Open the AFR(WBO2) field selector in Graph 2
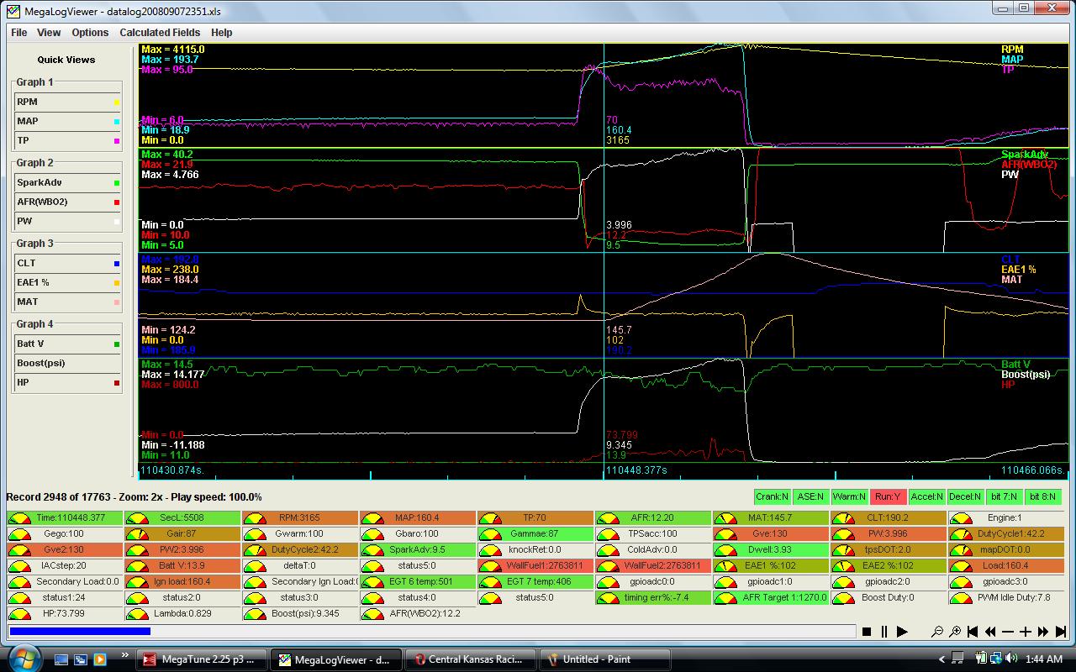 tap(67, 202)
